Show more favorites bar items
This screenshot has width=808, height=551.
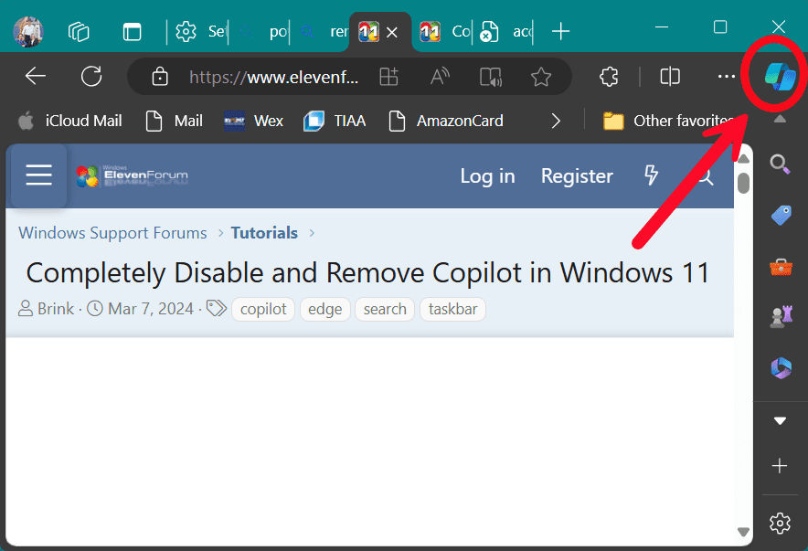pyautogui.click(x=556, y=121)
